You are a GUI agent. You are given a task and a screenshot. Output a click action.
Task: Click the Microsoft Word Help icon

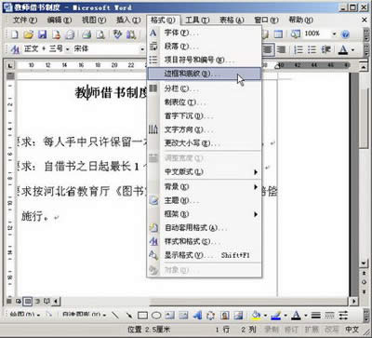point(345,34)
